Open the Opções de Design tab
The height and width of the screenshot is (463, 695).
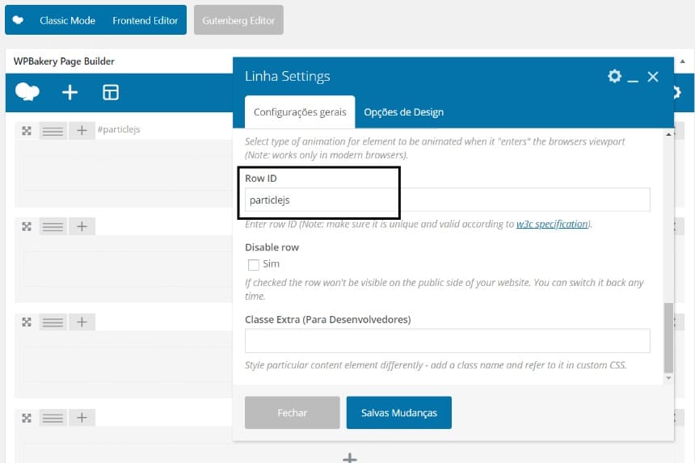pyautogui.click(x=404, y=112)
